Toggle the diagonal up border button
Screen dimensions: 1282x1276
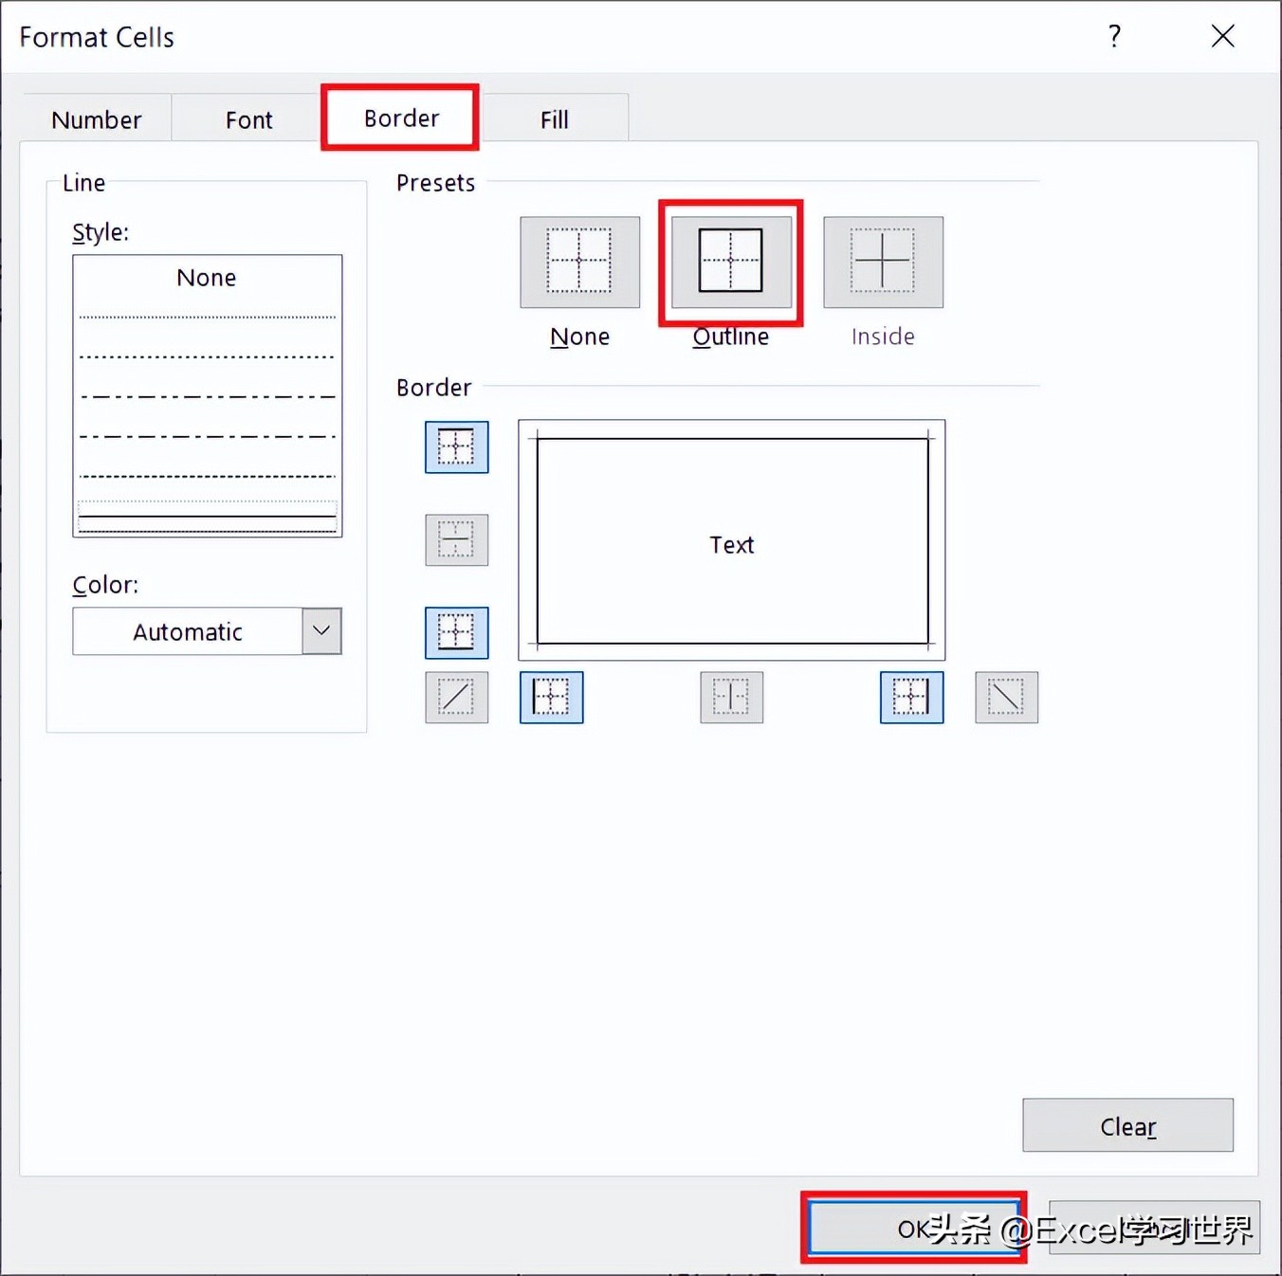point(456,697)
